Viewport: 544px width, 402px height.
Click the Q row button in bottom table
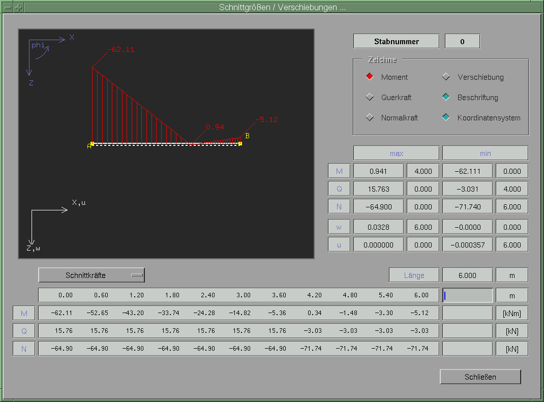tap(24, 331)
